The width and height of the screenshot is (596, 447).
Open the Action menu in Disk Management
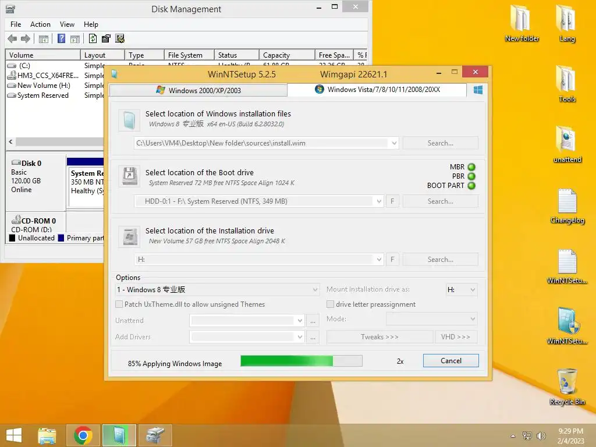point(40,24)
